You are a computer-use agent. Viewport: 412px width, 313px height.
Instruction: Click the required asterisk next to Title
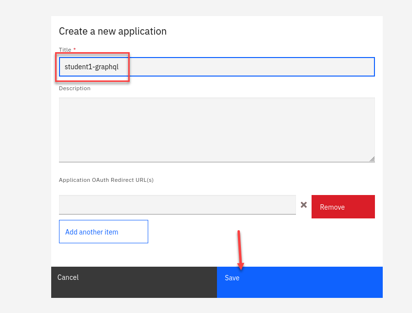[75, 50]
